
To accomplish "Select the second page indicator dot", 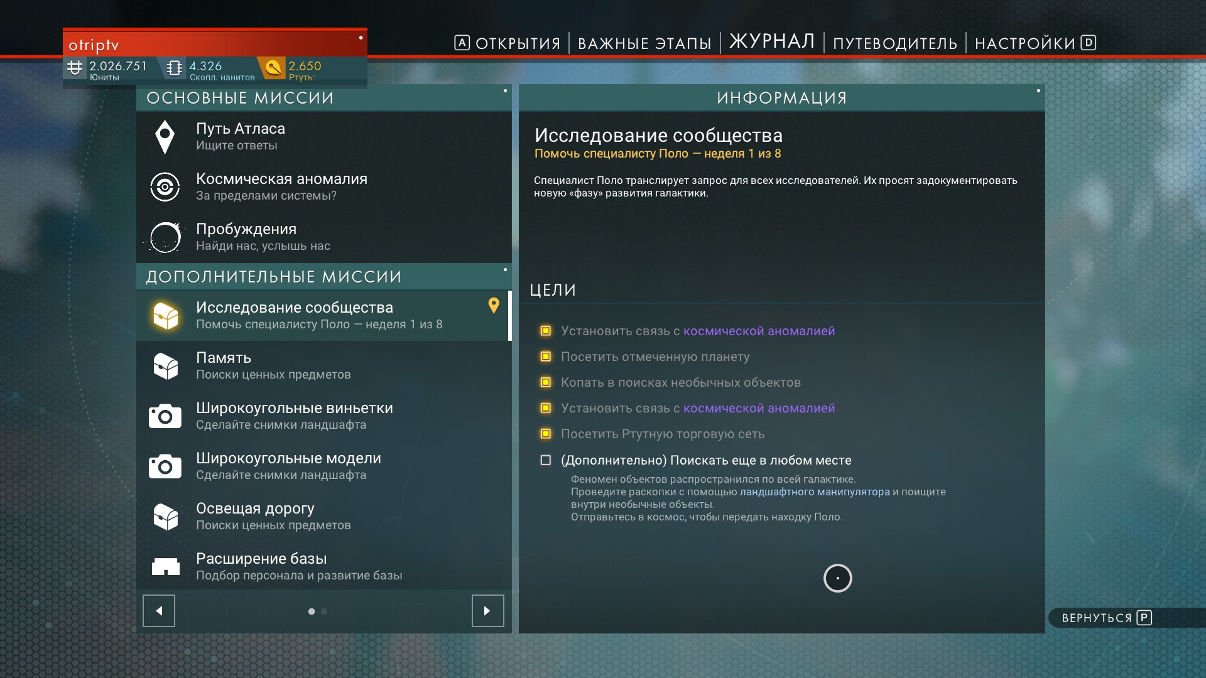I will click(x=324, y=611).
